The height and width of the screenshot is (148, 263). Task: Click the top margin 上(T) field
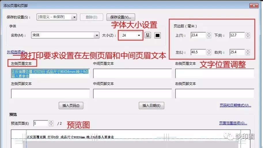tap(198, 35)
